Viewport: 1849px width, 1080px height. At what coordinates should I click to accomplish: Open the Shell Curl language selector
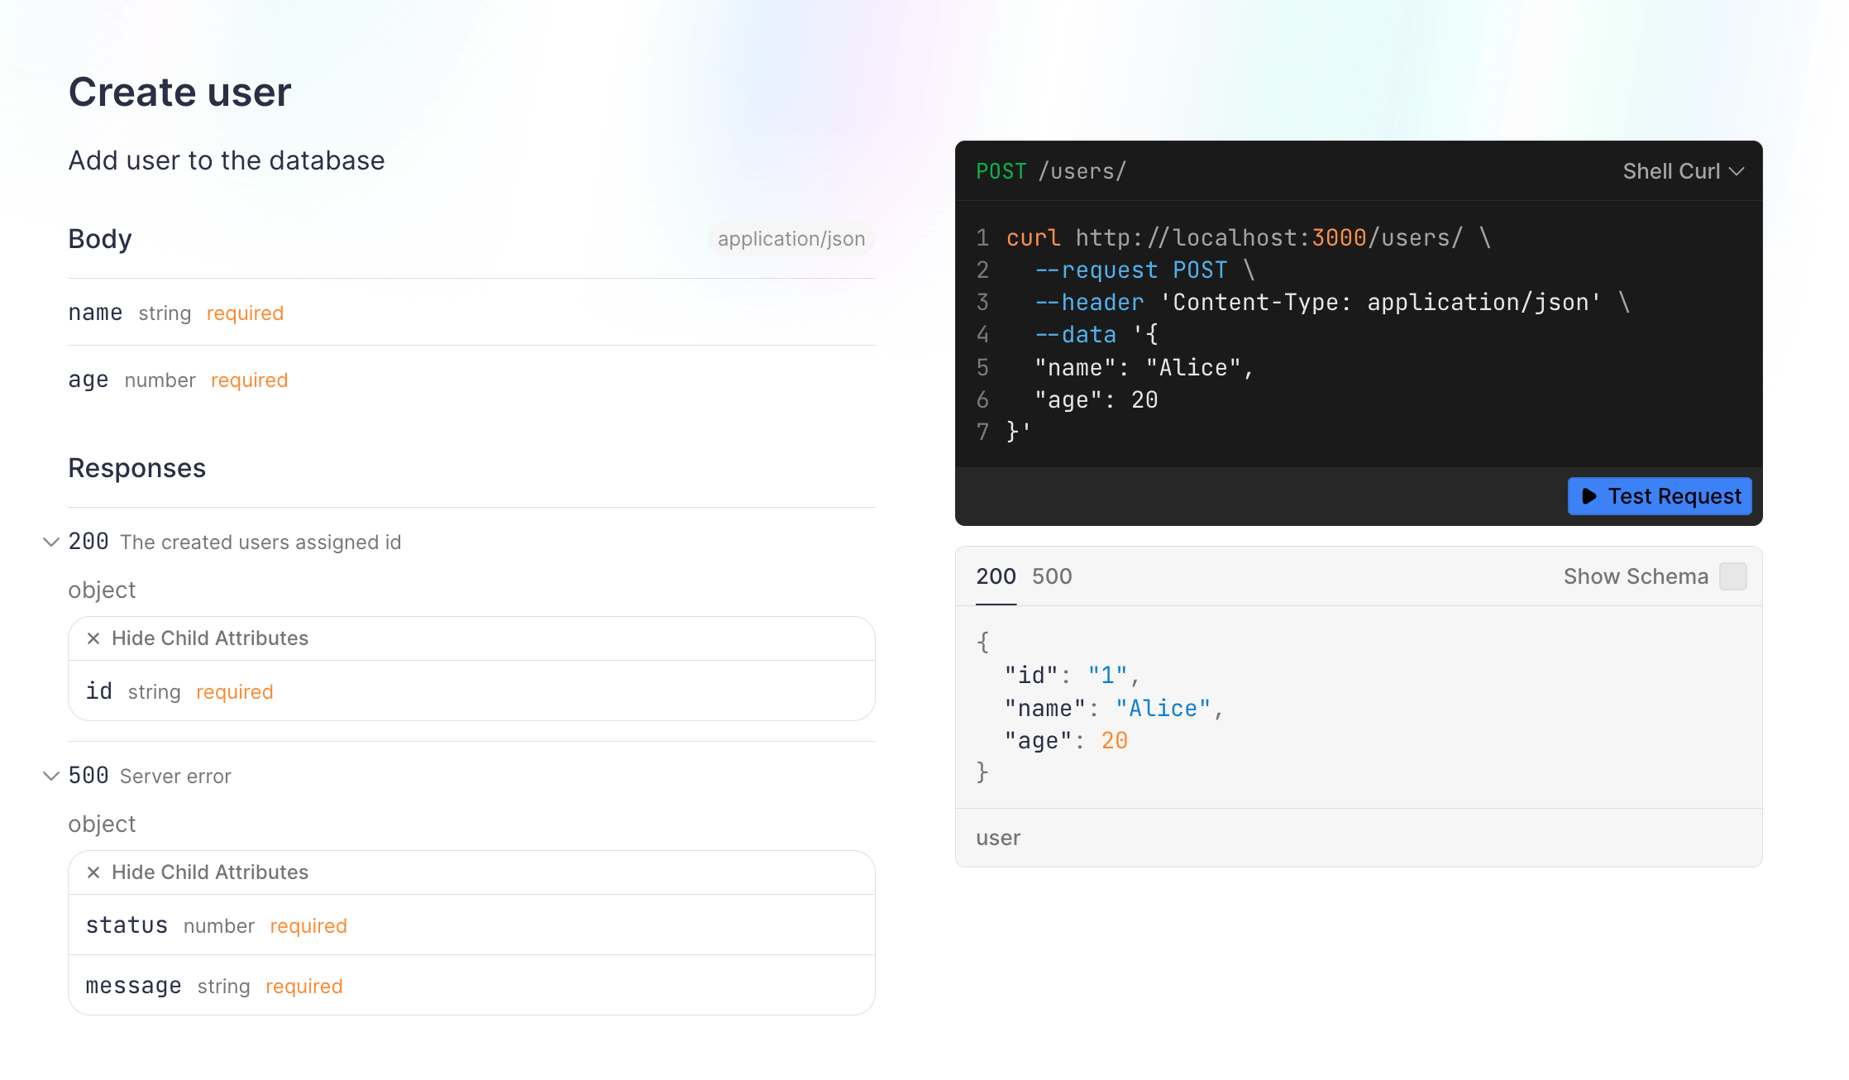pyautogui.click(x=1680, y=171)
